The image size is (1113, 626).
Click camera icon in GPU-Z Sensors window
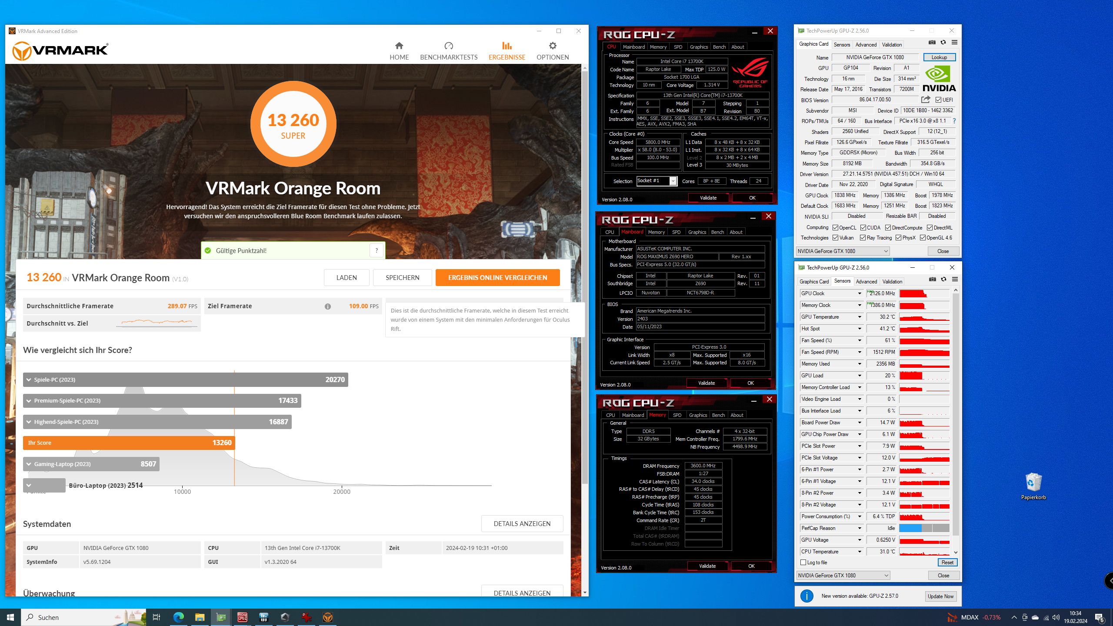tap(932, 280)
